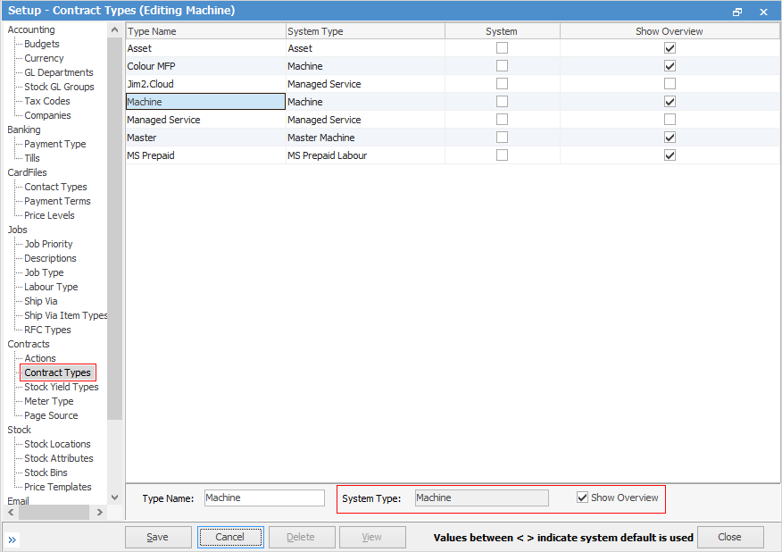Uncheck Show Overview for MS Prepaid row
Viewport: 782px width, 552px height.
click(x=670, y=155)
